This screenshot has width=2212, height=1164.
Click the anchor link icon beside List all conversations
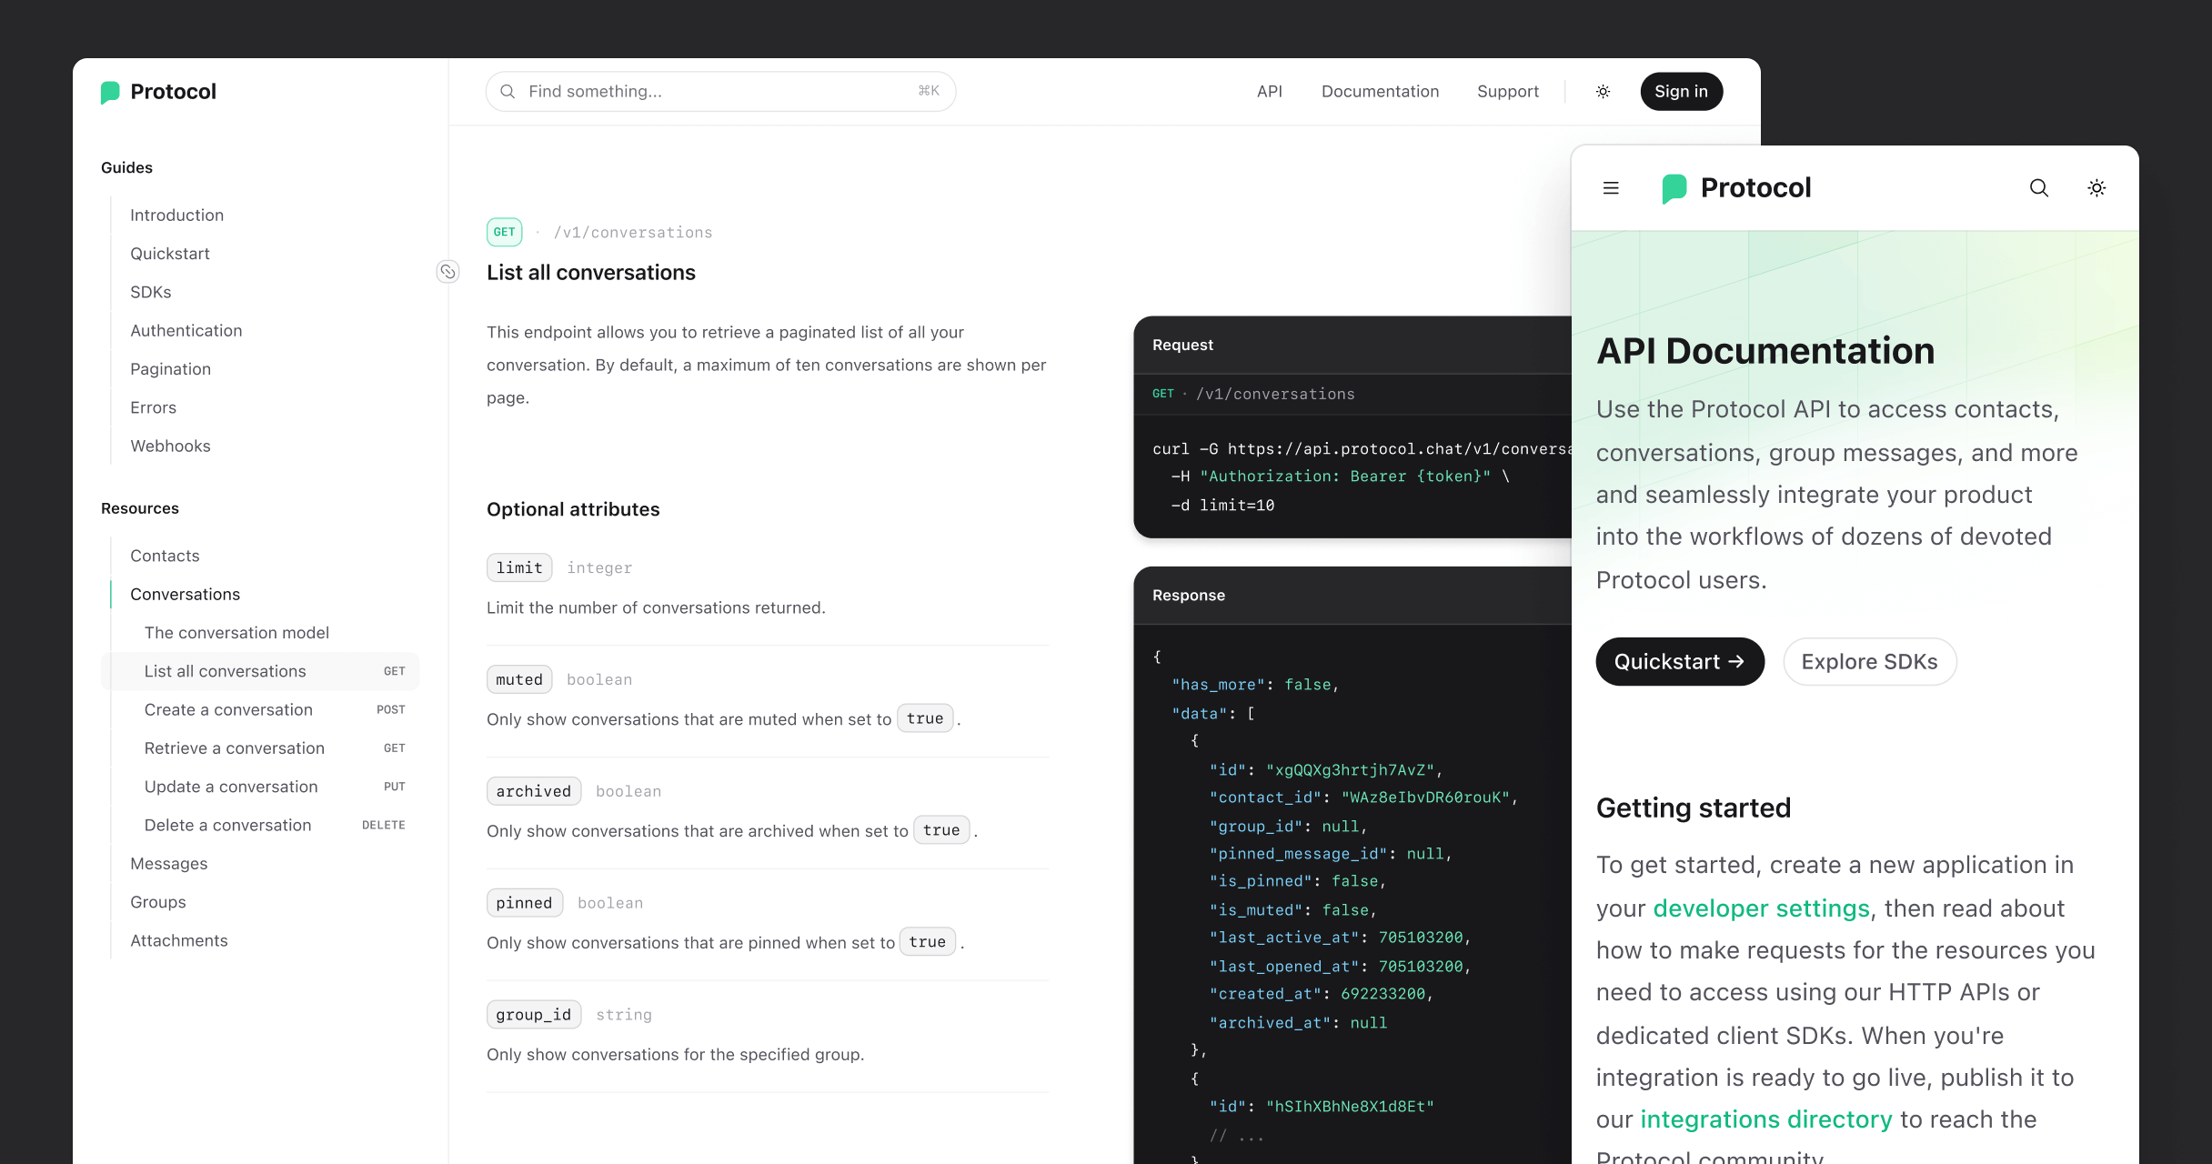pyautogui.click(x=447, y=271)
